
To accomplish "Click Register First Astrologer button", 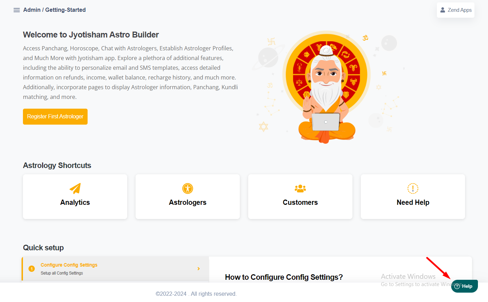I will pos(55,117).
